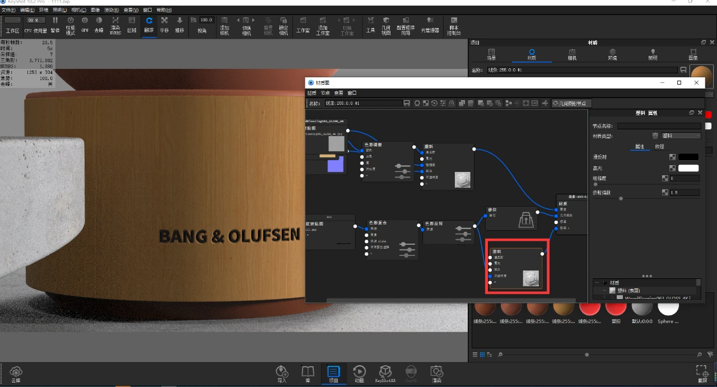Click the preview sphere icon in material graph toolbar
Screen dimensions: 717x387
pyautogui.click(x=417, y=103)
